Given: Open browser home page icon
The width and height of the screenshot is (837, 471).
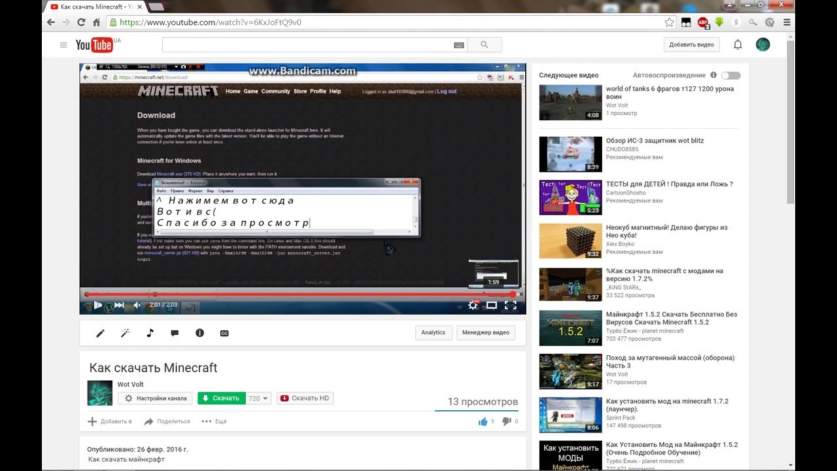Looking at the screenshot, I should point(96,22).
